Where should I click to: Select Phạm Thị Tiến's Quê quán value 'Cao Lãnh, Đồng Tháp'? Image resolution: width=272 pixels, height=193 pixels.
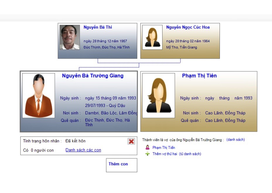[x=225, y=120]
